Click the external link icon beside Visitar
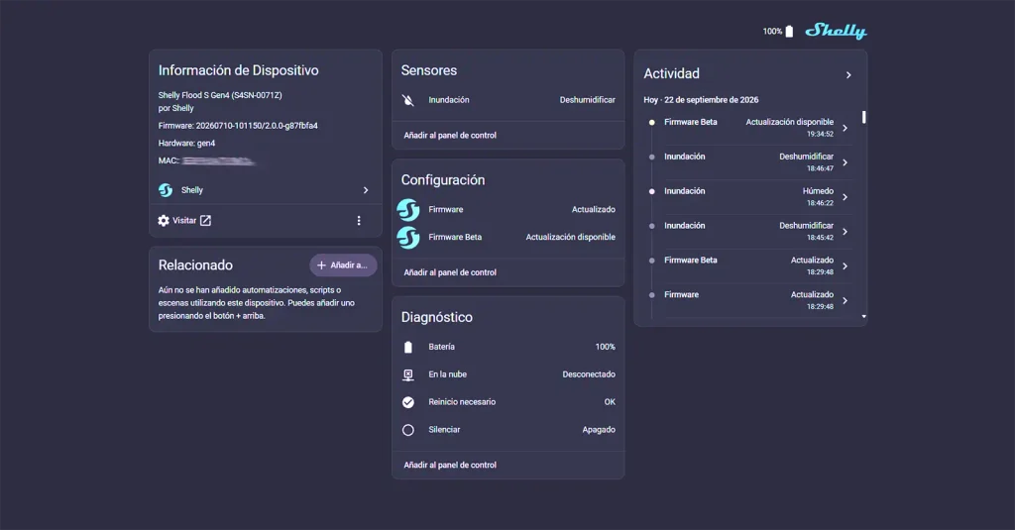The height and width of the screenshot is (530, 1015). click(x=205, y=221)
